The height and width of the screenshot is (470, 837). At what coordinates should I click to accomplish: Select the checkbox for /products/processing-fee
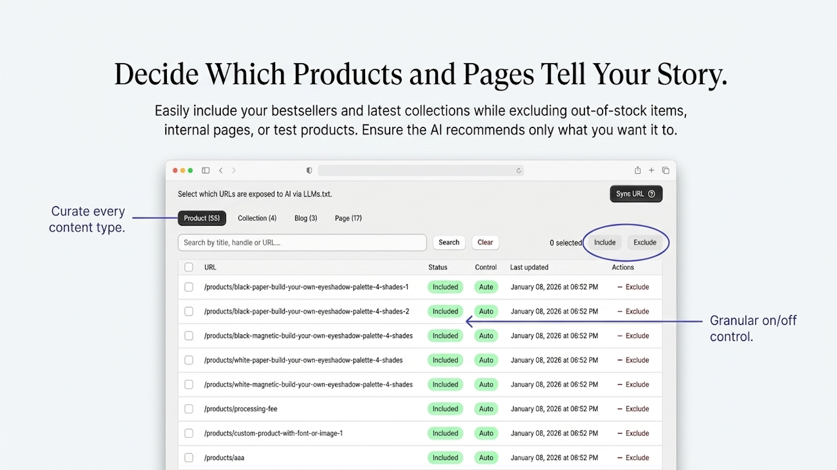(189, 408)
